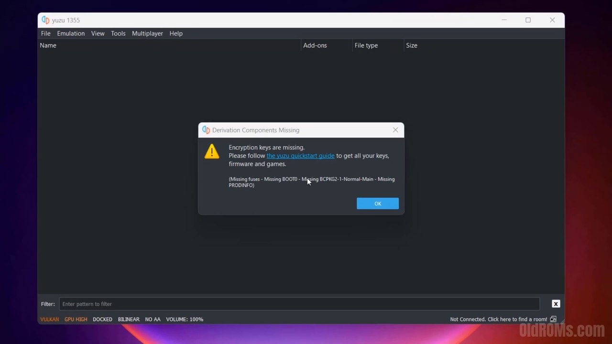Viewport: 612px width, 344px height.
Task: Sort game list by Add-ons column
Action: click(327, 45)
